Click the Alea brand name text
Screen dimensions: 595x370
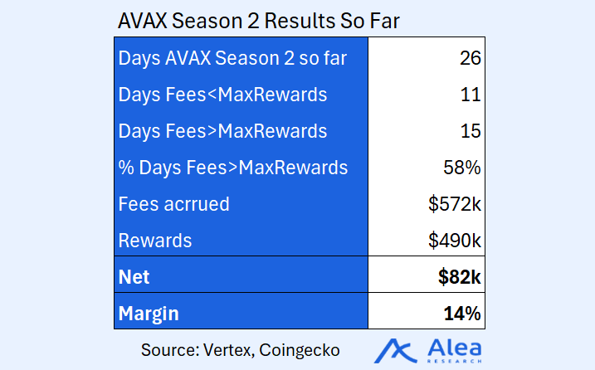pyautogui.click(x=455, y=348)
